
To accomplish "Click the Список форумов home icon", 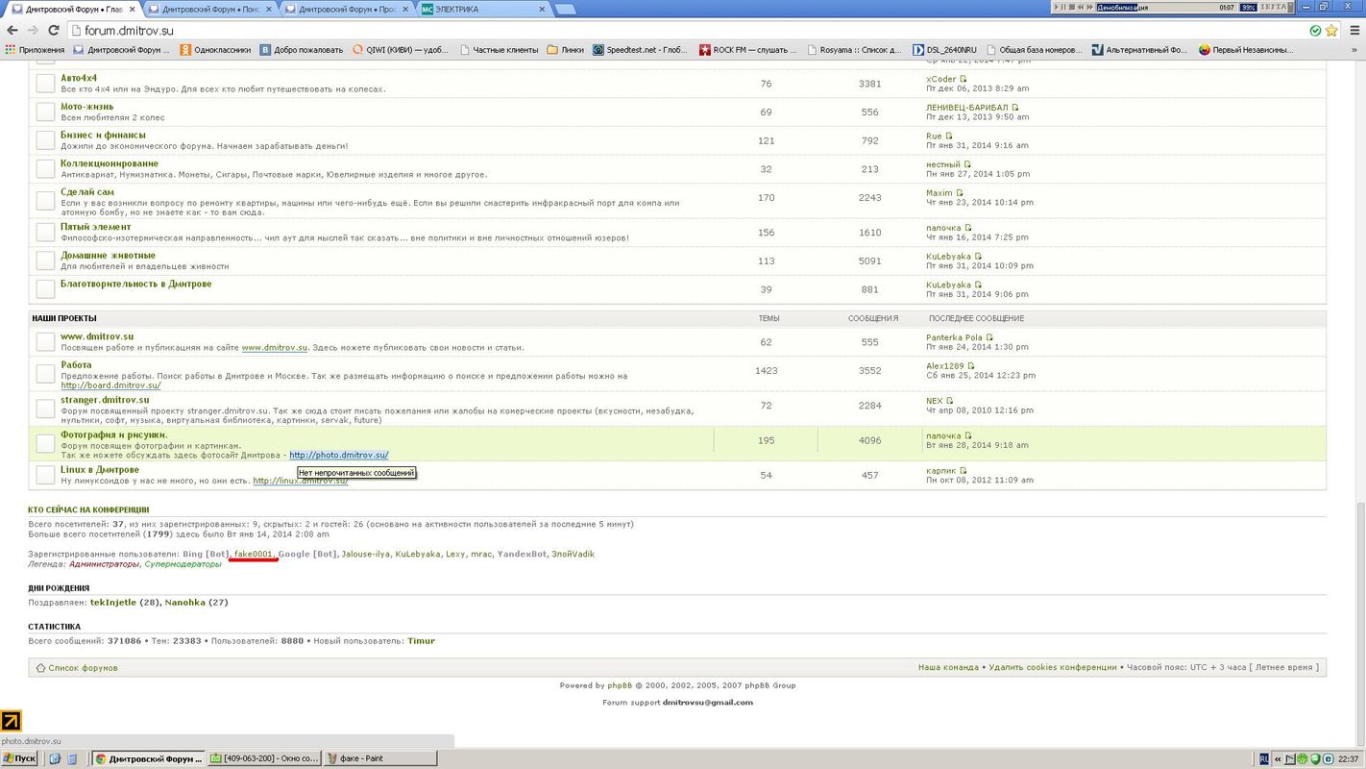I will [x=40, y=668].
